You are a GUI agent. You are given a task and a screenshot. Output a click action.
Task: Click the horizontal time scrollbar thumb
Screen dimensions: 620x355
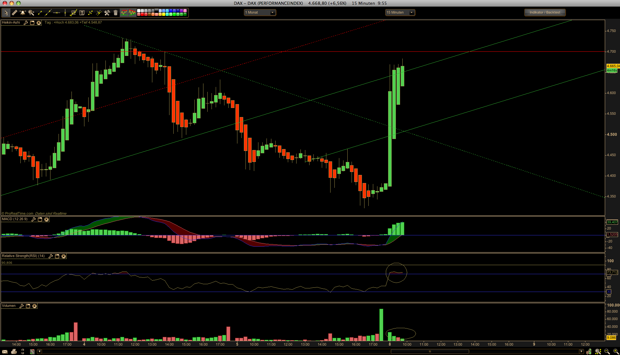coord(430,351)
